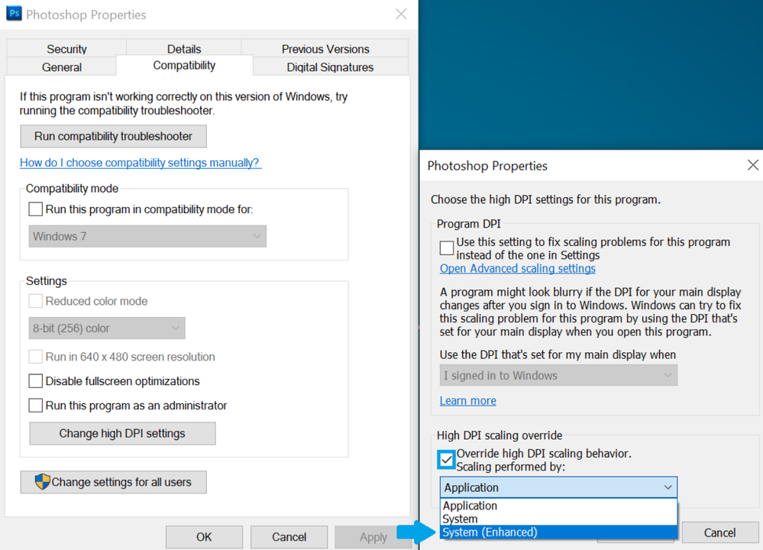Screen dimensions: 763x550
Task: Select the Compatibility tab
Action: 184,65
